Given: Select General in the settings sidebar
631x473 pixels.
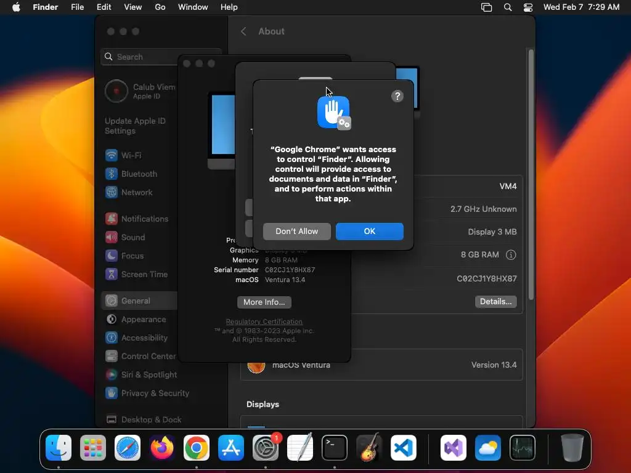Looking at the screenshot, I should coord(139,301).
